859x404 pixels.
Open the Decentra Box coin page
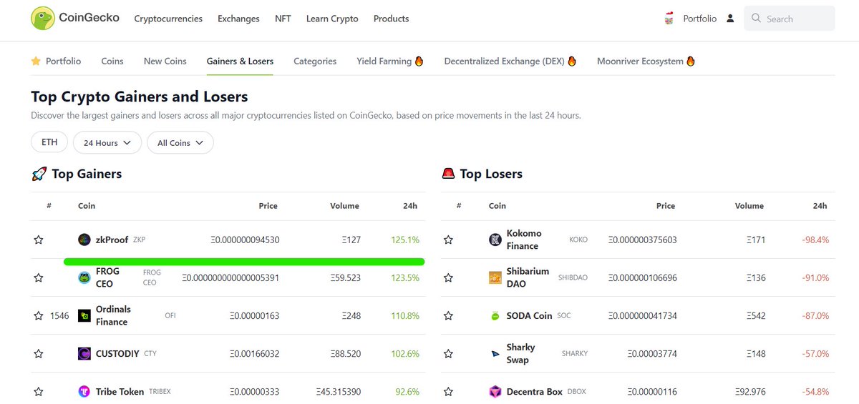coord(535,391)
